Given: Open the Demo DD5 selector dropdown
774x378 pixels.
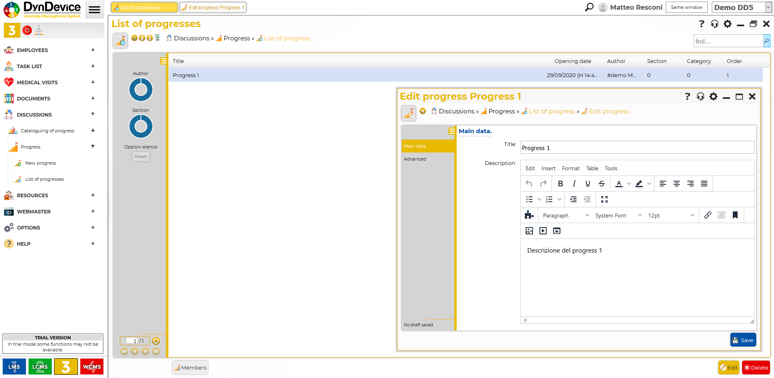Looking at the screenshot, I should coord(742,7).
